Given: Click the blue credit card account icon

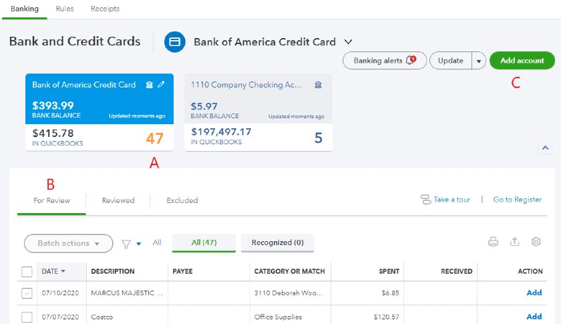Looking at the screenshot, I should click(x=174, y=42).
